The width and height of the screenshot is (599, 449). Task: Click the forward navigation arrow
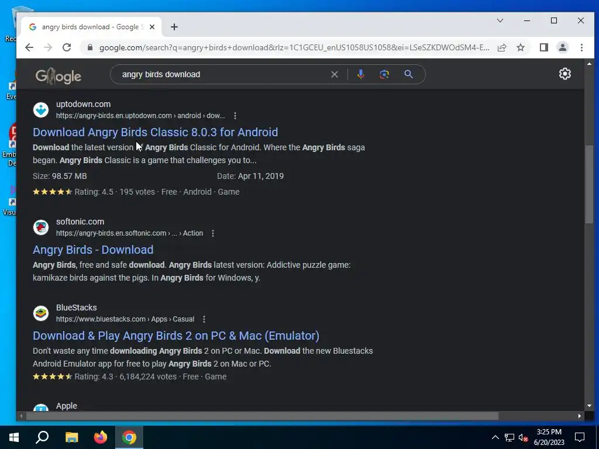[48, 47]
